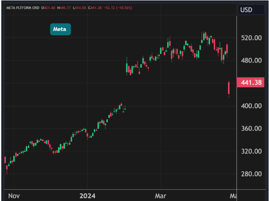Click the change value −52.12 (−10.56%)
Image resolution: width=269 pixels, height=201 pixels.
(118, 8)
